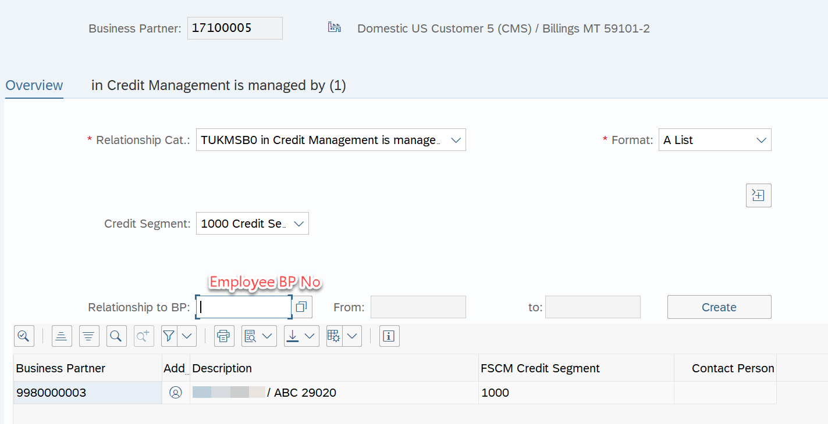Switch to the Overview tab

coord(34,85)
